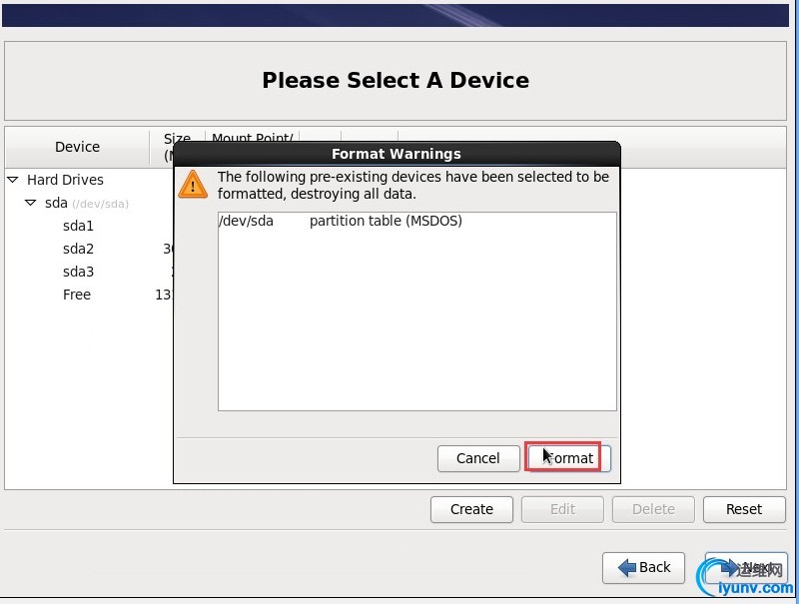Select the sda1 partition
Screen dimensions: 799x604
click(x=78, y=226)
